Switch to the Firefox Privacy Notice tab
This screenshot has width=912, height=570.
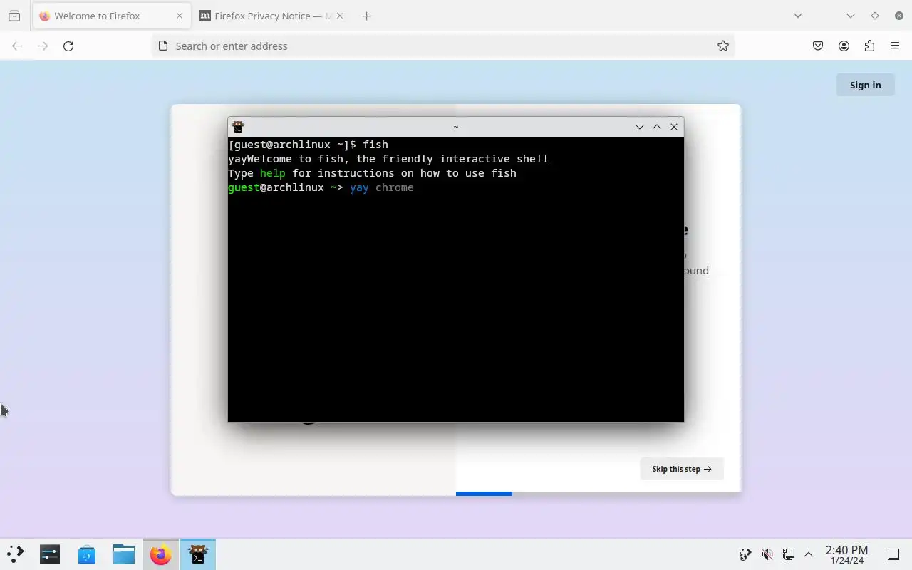(271, 16)
